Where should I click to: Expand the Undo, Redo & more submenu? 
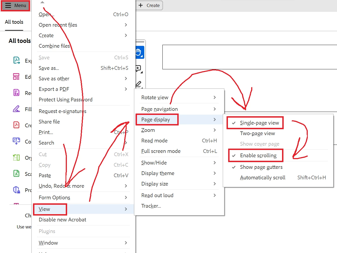coord(83,186)
